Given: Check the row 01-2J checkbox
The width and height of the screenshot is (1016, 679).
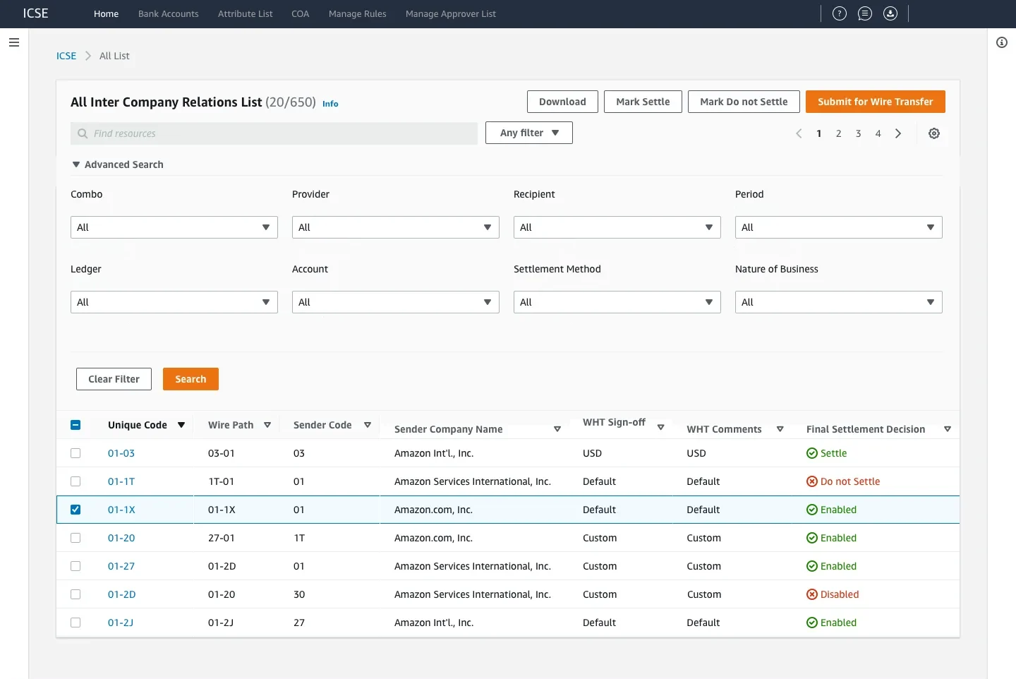Looking at the screenshot, I should tap(75, 623).
